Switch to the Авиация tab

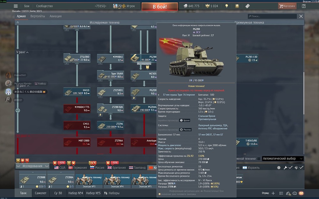pos(56,16)
